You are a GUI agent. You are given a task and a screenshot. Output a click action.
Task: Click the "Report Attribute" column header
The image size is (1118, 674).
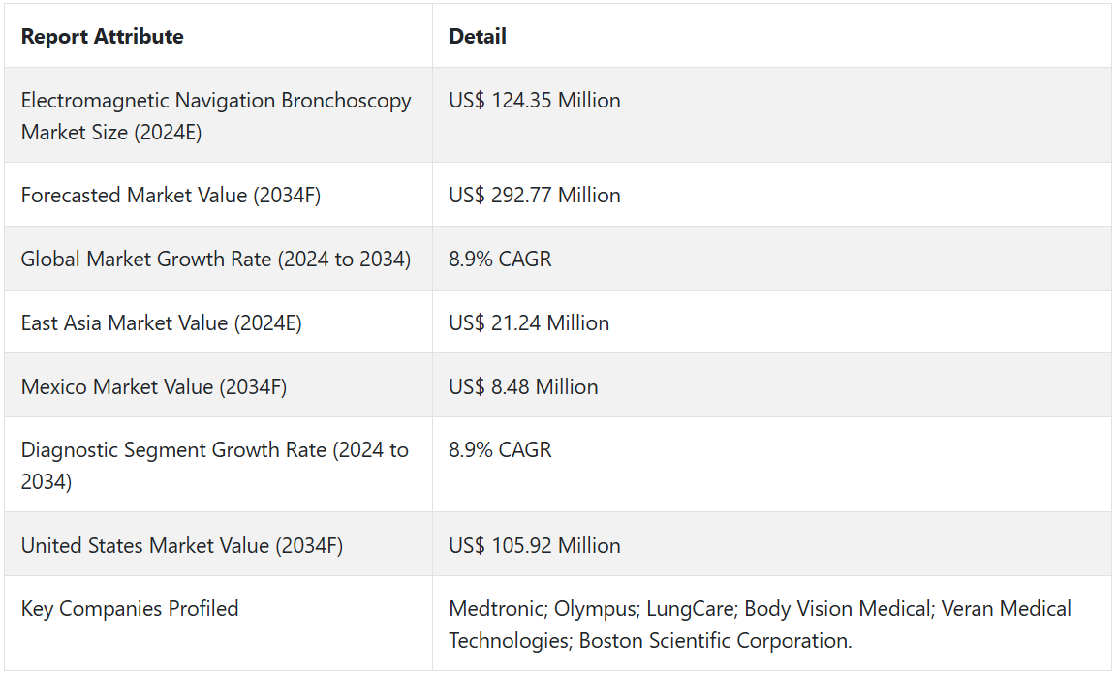[x=102, y=37]
